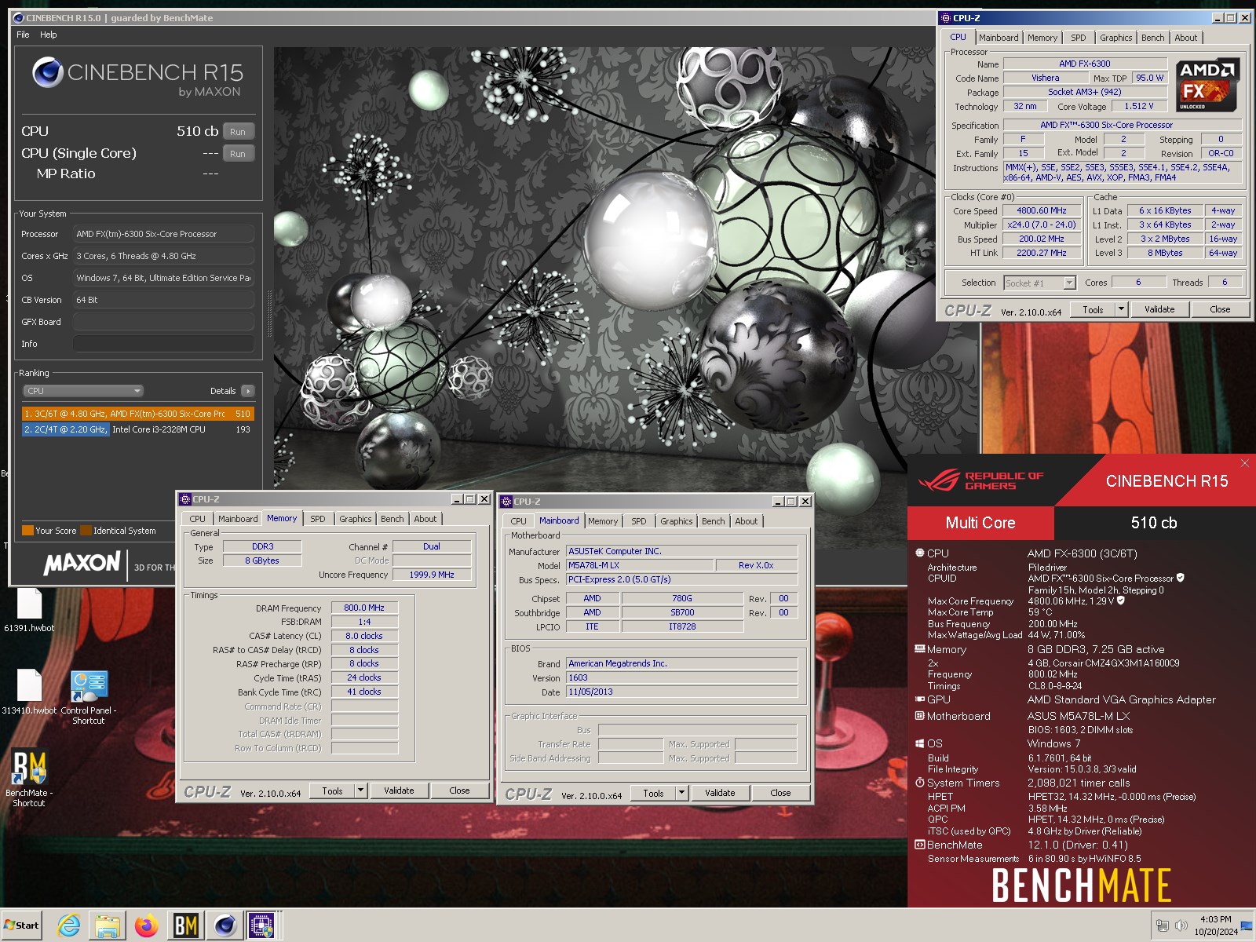Select ranking row Intel Core i3-2328M

coord(137,429)
